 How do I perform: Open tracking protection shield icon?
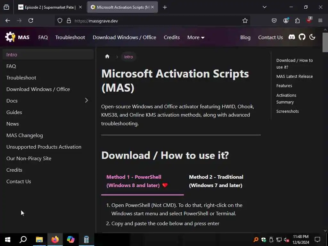pos(60,21)
